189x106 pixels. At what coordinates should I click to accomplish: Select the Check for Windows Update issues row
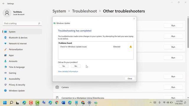(96, 47)
